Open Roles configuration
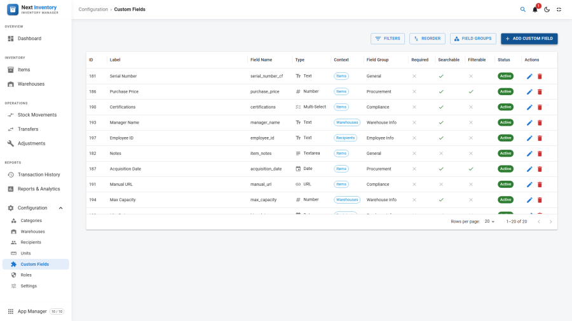The width and height of the screenshot is (572, 321). click(36, 275)
